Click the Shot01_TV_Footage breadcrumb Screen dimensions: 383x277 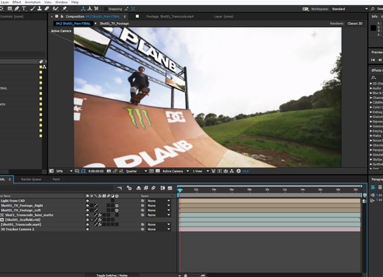(114, 23)
